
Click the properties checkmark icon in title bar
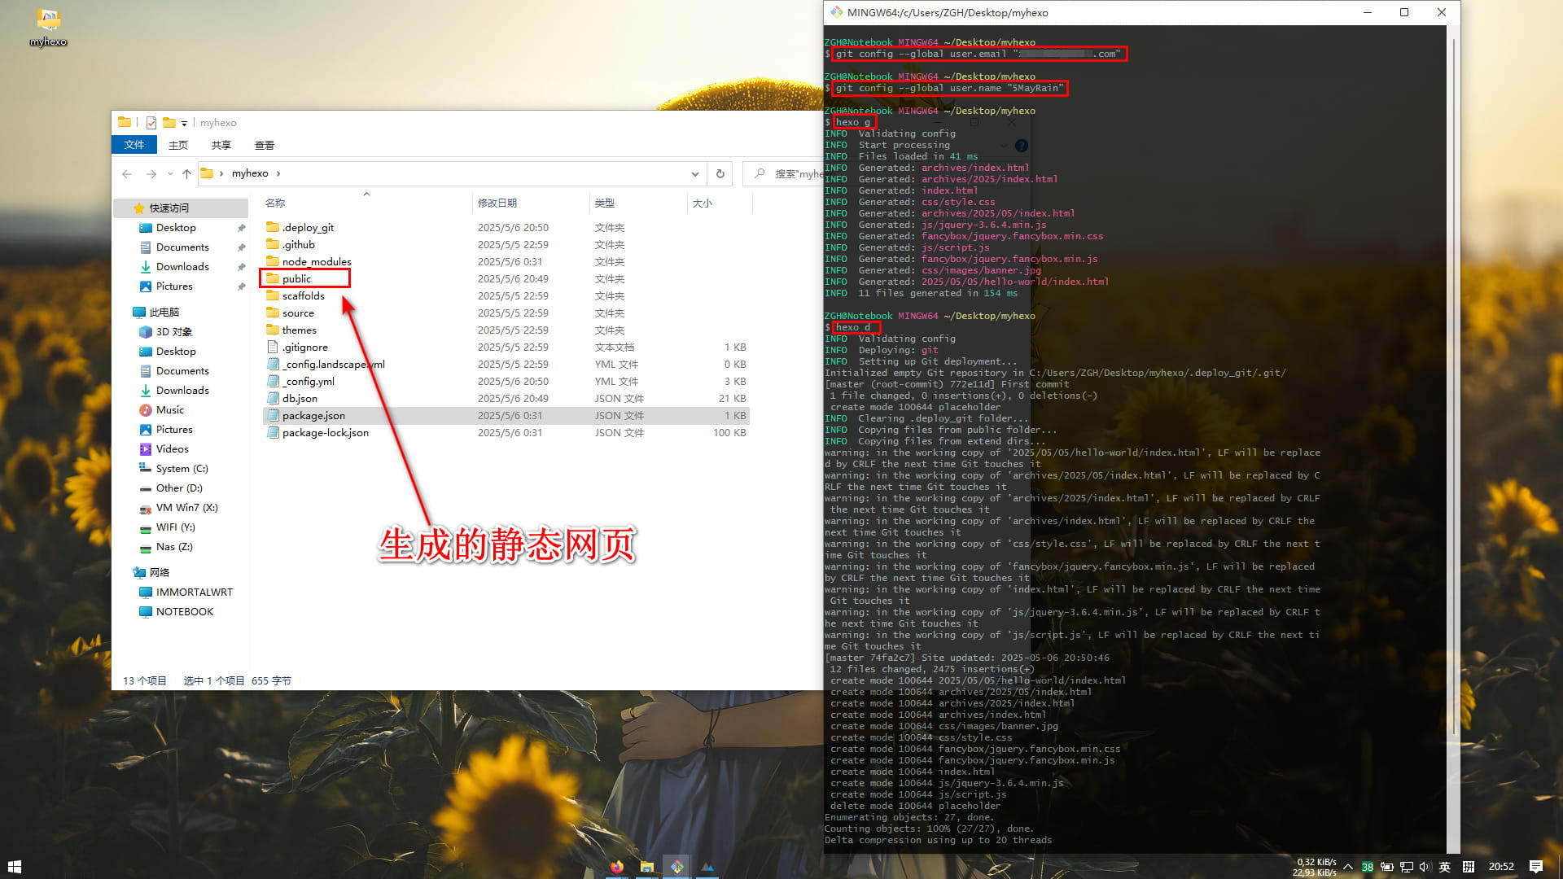click(151, 123)
